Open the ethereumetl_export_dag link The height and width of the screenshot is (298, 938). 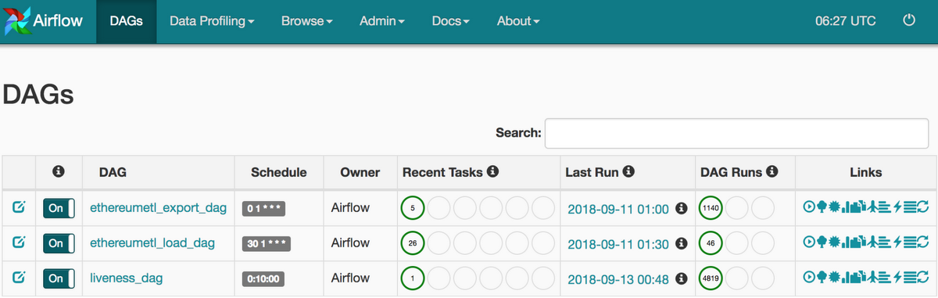tap(159, 208)
